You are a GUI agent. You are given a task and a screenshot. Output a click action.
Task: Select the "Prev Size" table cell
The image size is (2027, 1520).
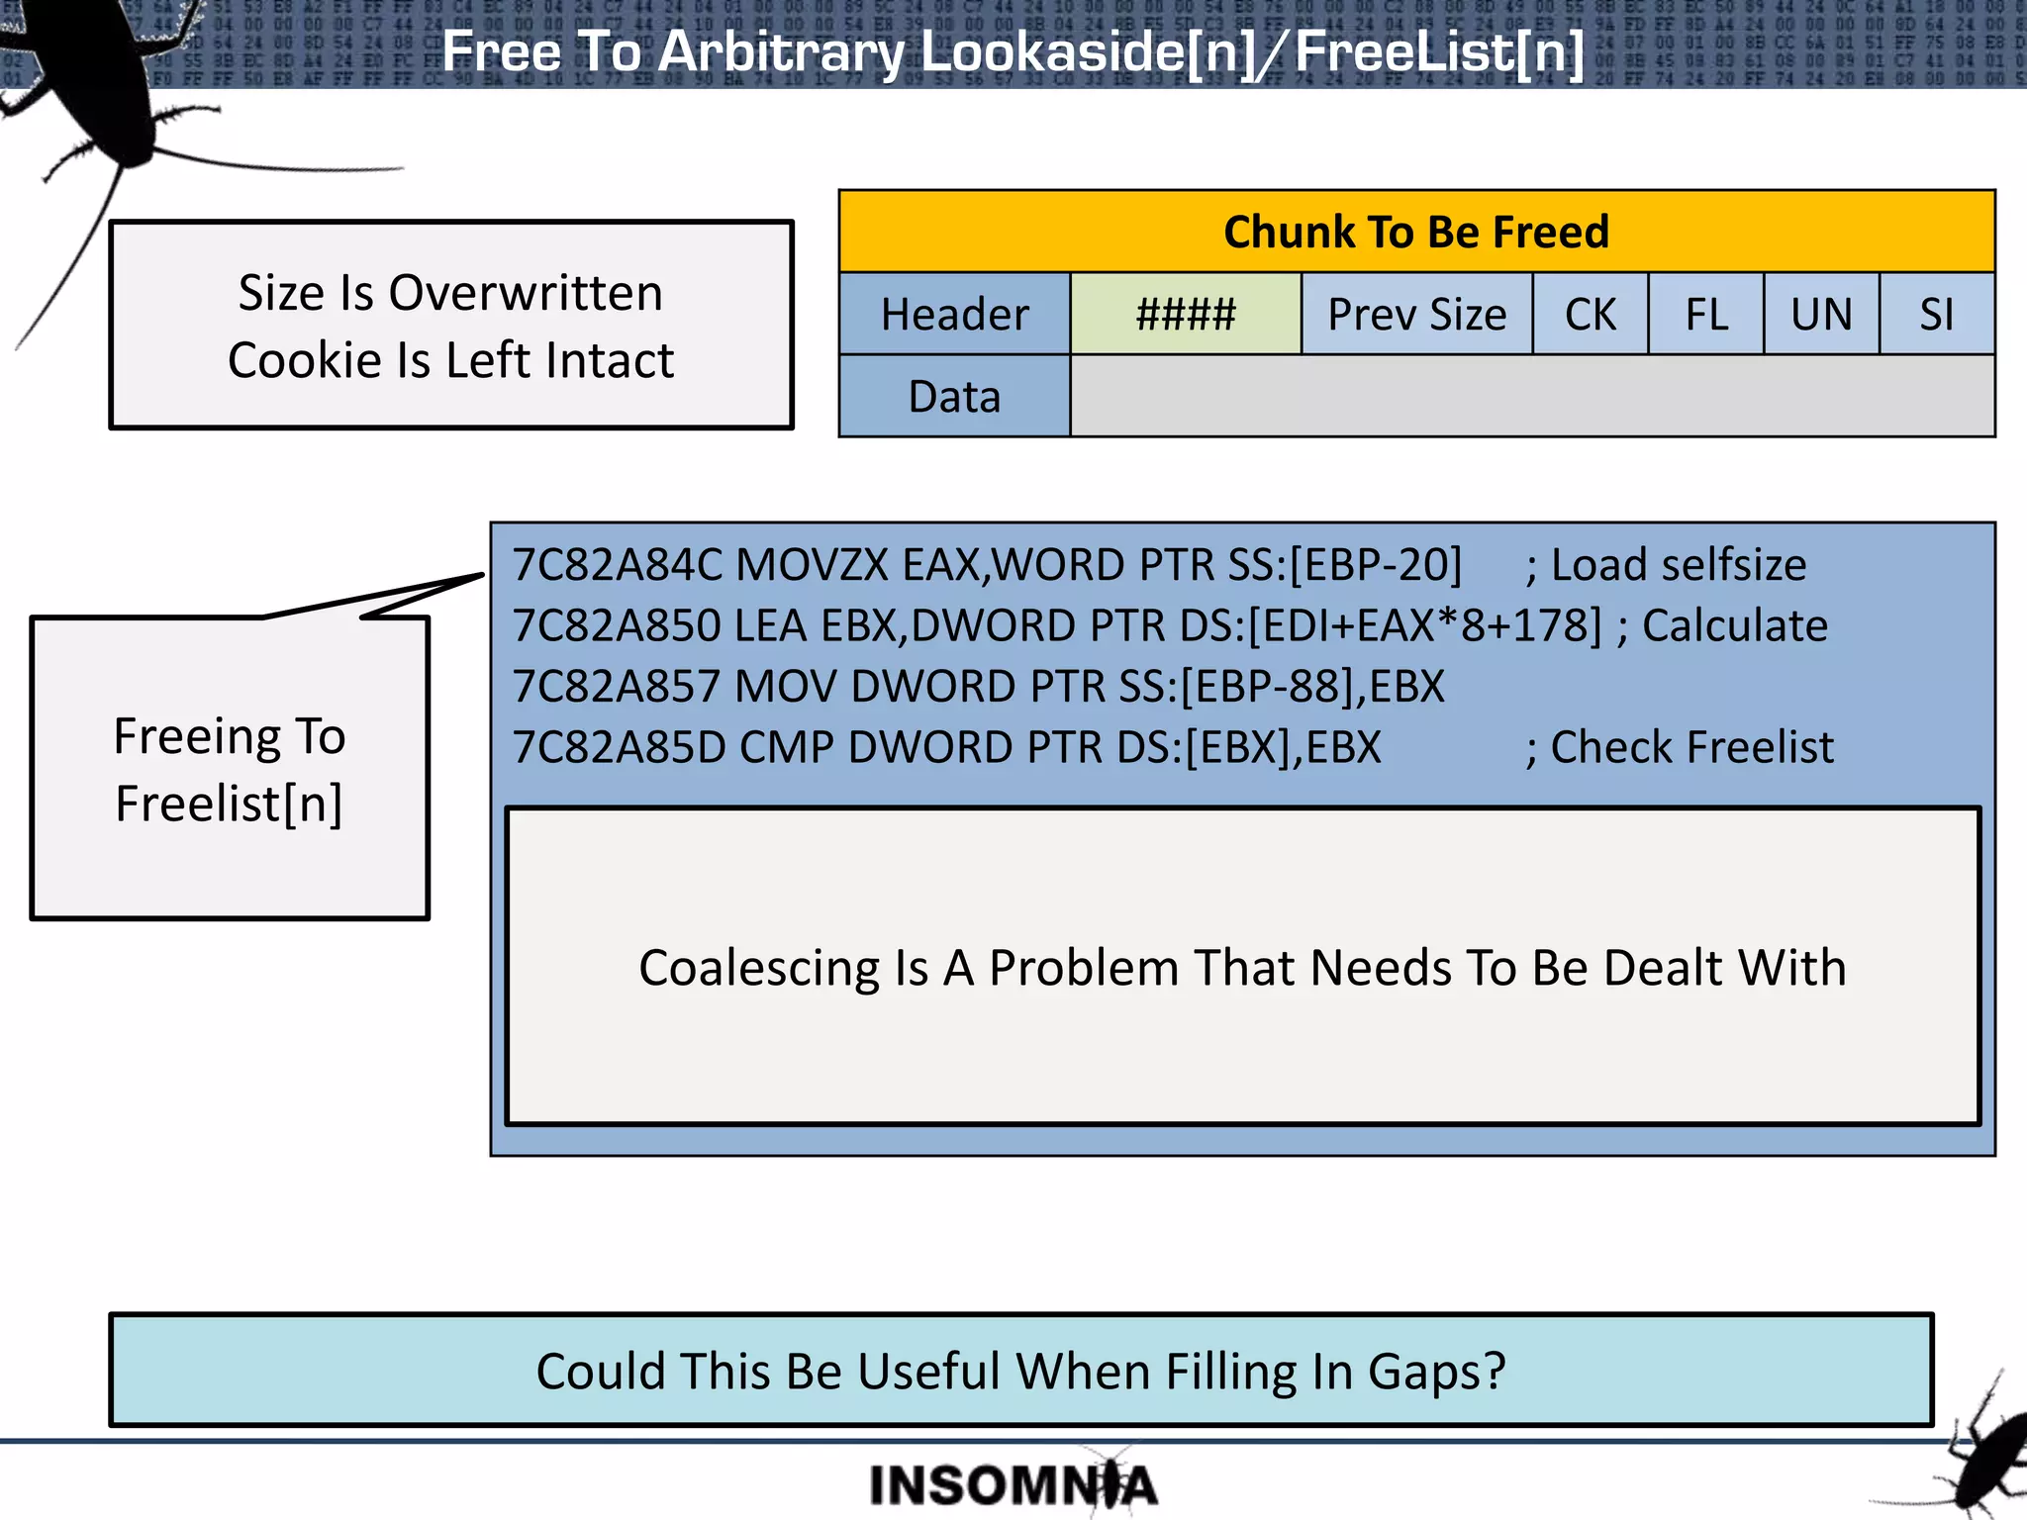point(1416,314)
